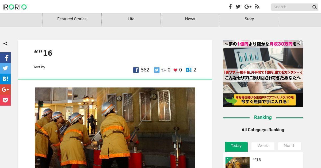Save the article with the sidebar Pocket button

[5, 100]
